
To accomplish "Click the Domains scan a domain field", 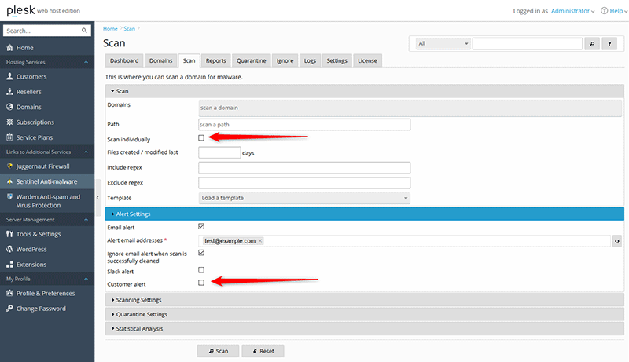I will [410, 108].
